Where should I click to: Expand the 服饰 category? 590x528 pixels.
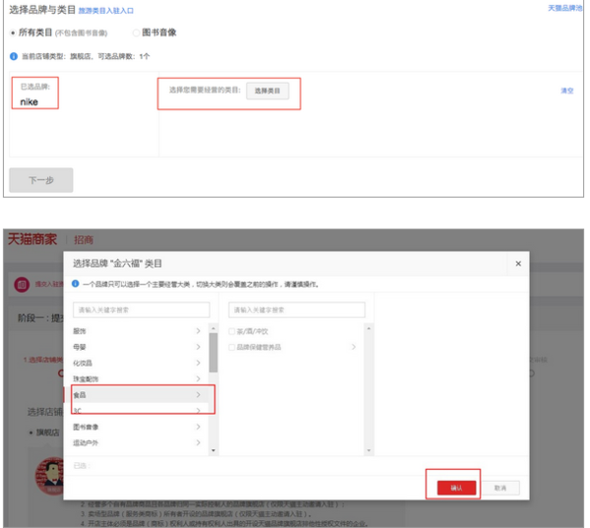[138, 330]
